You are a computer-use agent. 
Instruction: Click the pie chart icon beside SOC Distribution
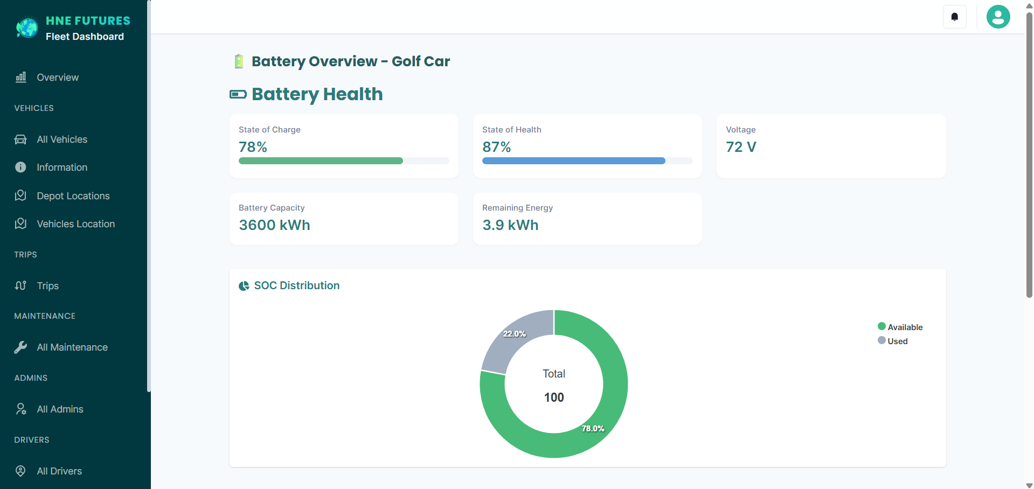(244, 285)
